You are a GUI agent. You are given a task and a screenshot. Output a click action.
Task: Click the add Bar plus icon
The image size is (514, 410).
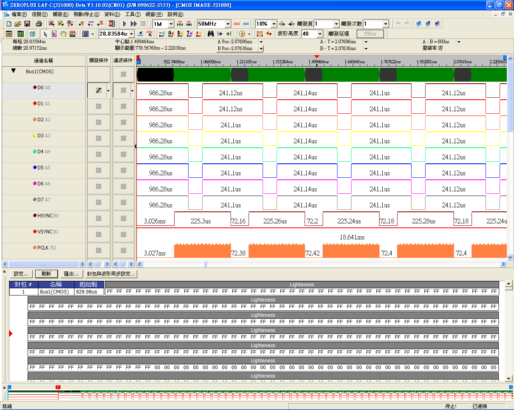coord(199,34)
